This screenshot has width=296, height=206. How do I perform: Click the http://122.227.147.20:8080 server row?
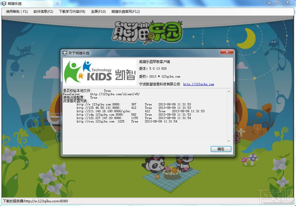(x=134, y=118)
